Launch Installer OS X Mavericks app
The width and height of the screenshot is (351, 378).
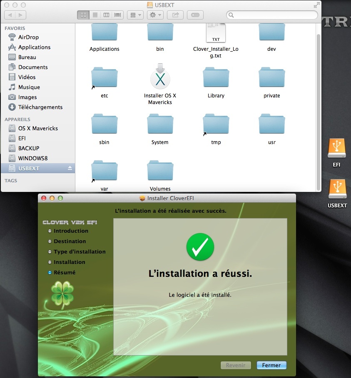pos(160,76)
